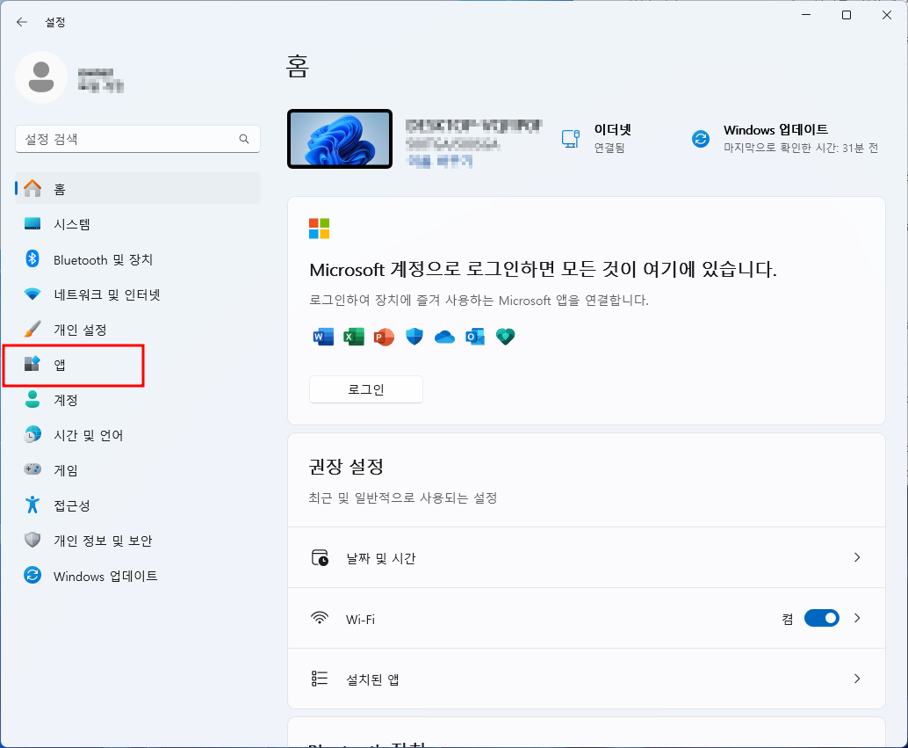
Task: Open the 이더넷 연결됨 status link
Action: pyautogui.click(x=596, y=139)
